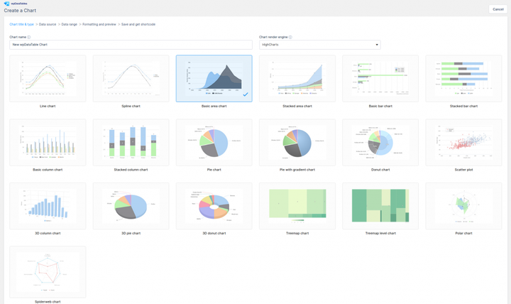The image size is (511, 304).
Task: Go to the Data source step
Action: [48, 24]
